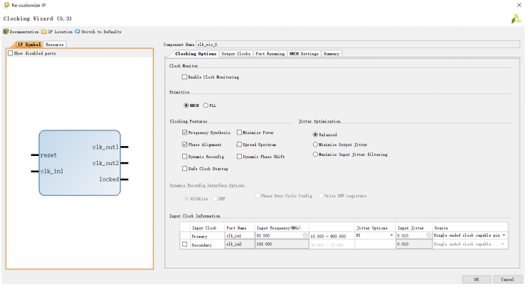Image resolution: width=529 pixels, height=287 pixels.
Task: Open the MMCM Settings tab
Action: click(x=304, y=54)
